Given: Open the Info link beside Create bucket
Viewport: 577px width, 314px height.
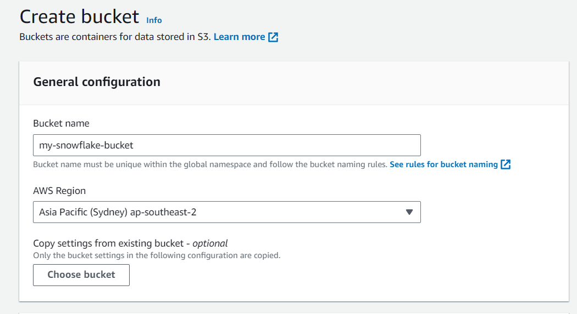Looking at the screenshot, I should click(x=154, y=20).
